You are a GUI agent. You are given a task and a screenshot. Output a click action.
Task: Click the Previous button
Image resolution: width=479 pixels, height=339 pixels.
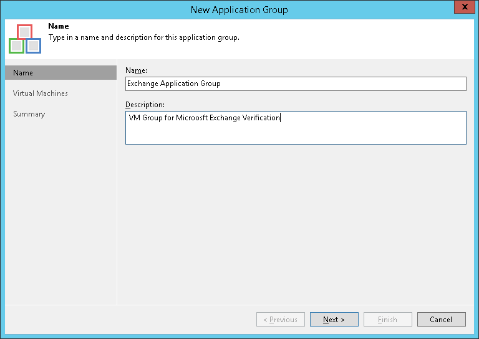coord(281,320)
